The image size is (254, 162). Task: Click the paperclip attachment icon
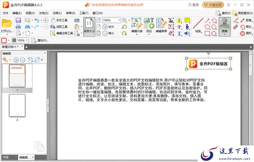tap(187, 27)
